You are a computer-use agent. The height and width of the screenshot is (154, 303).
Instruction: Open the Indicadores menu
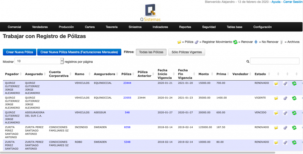[160, 27]
